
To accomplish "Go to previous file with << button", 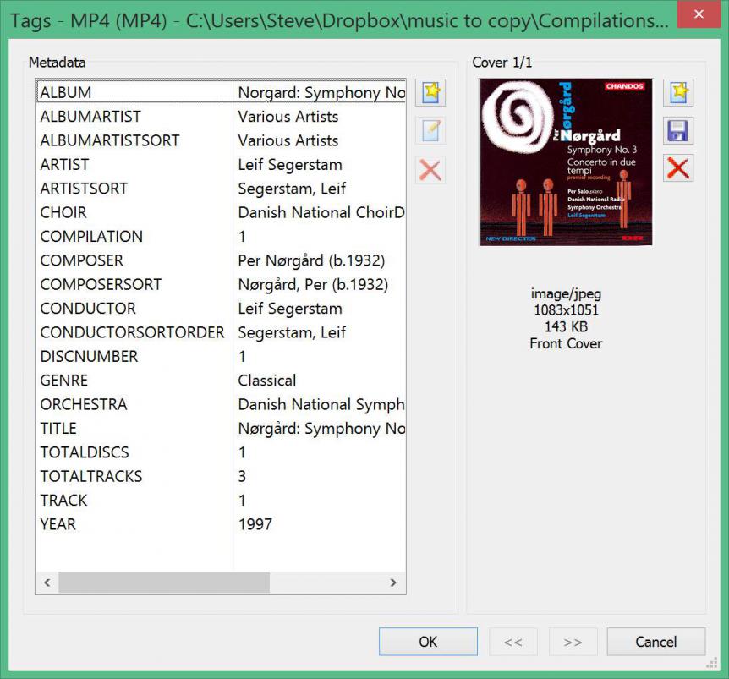I will coord(512,642).
